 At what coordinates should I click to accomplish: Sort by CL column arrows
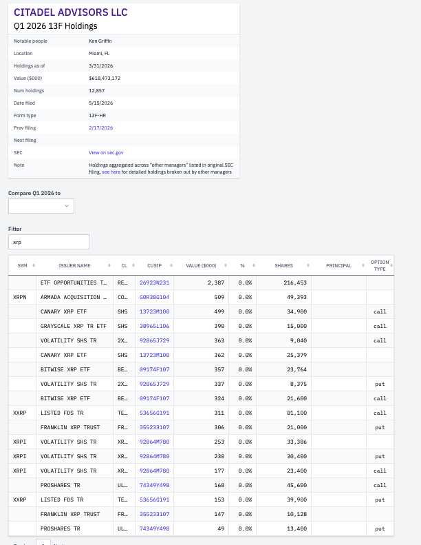133,265
